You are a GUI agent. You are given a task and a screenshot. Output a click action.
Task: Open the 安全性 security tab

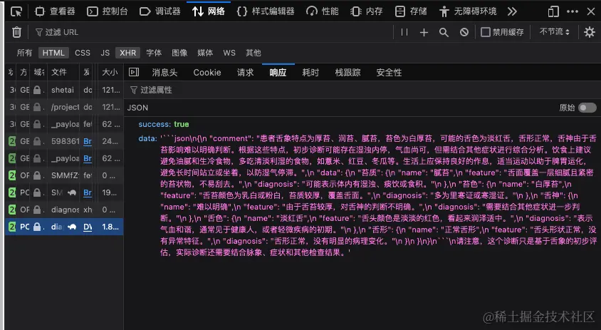click(389, 73)
